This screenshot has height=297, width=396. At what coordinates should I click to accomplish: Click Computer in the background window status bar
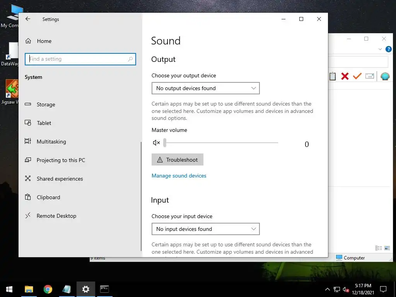[350, 258]
